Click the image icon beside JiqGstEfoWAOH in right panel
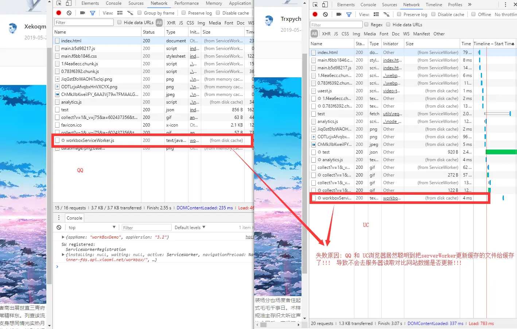Viewport: 517px width, 329px height. point(314,129)
